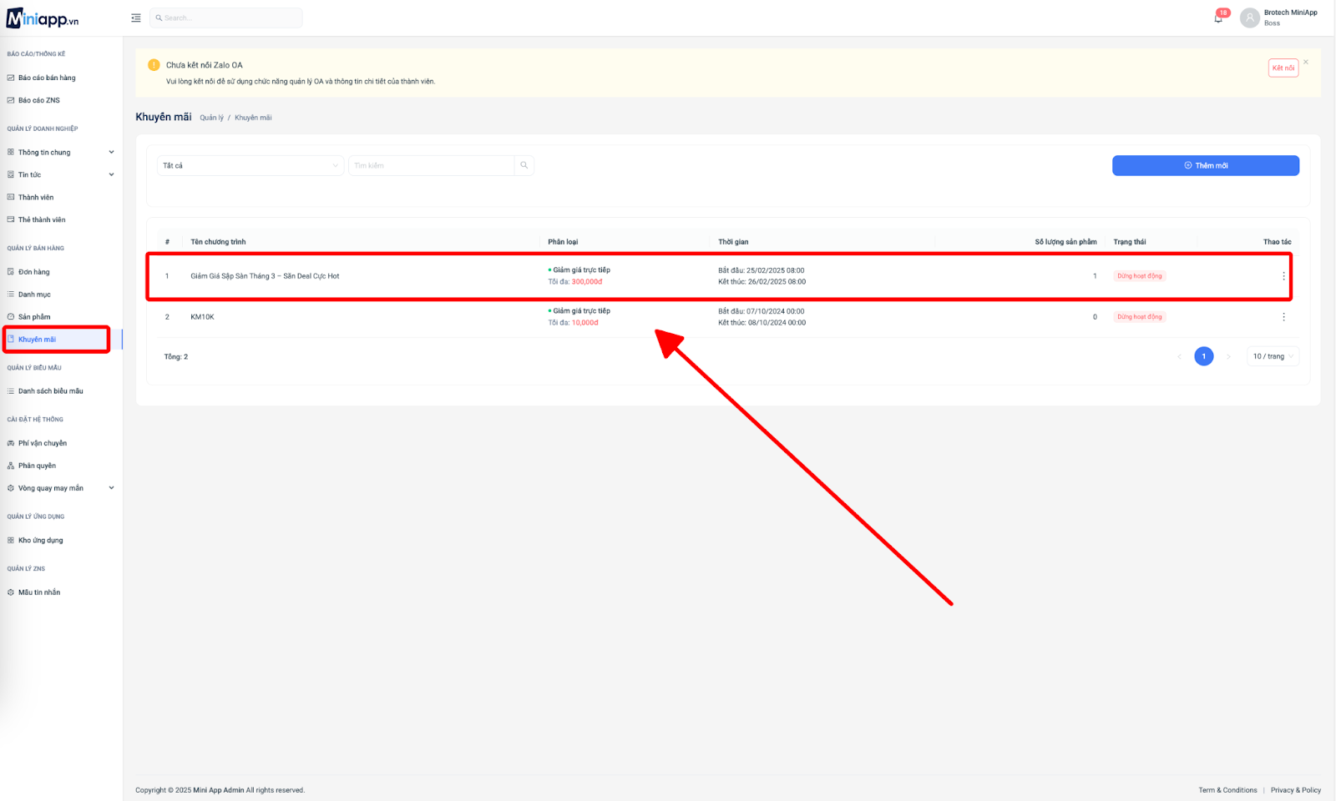Screen dimensions: 1336x801
Task: Open the Privacy & Policy link
Action: [1296, 790]
